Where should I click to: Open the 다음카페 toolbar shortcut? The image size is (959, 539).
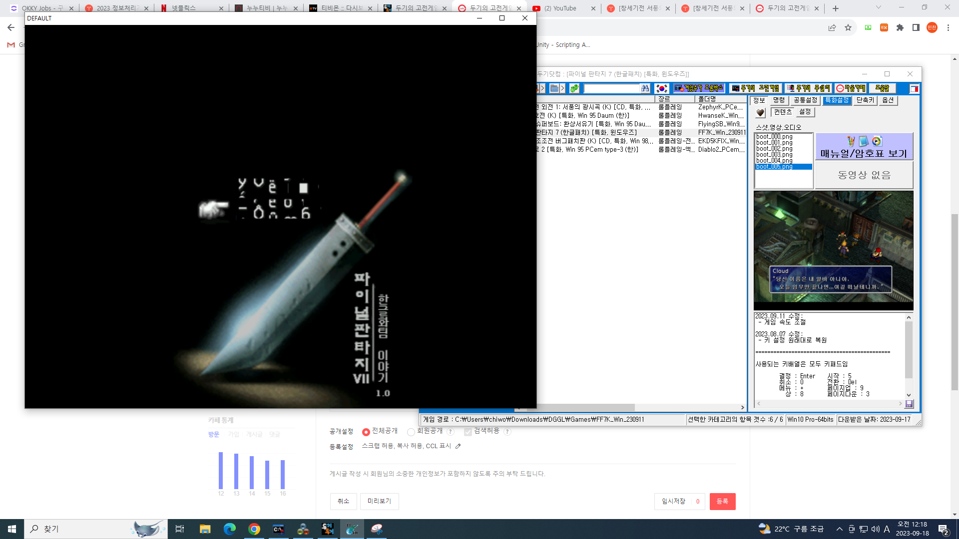tap(851, 88)
